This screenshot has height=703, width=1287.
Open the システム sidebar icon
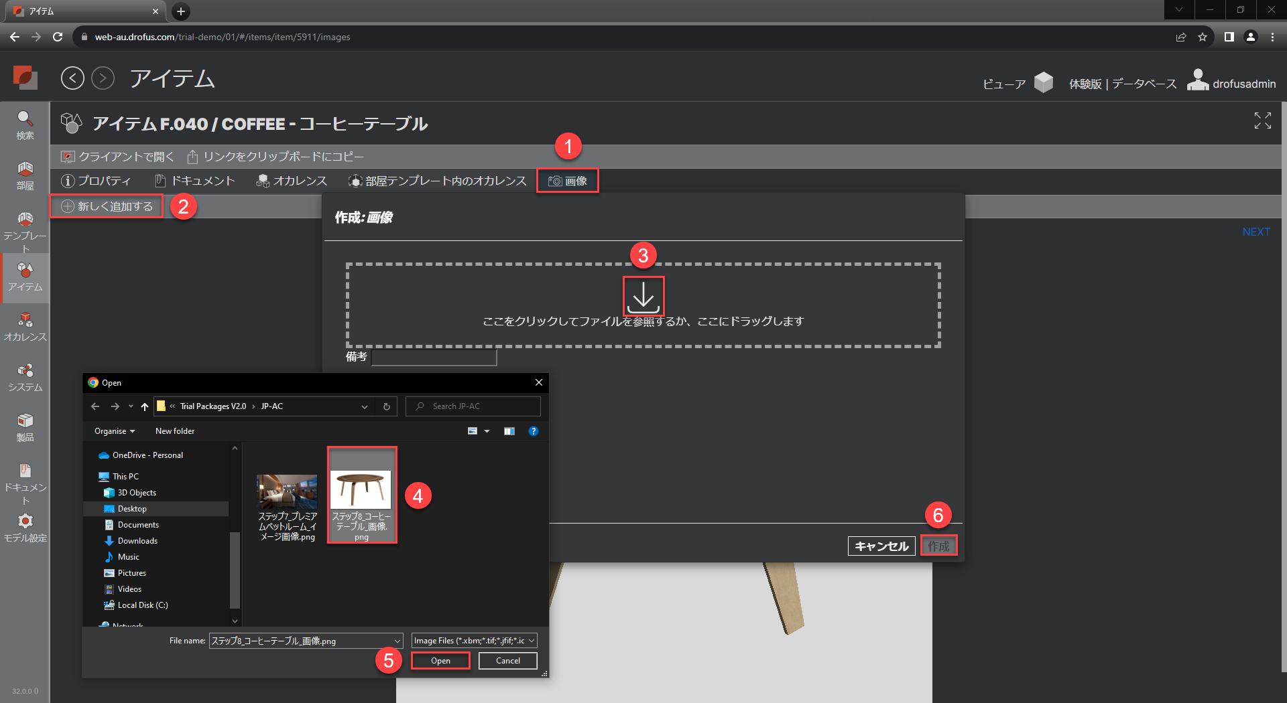pos(25,376)
